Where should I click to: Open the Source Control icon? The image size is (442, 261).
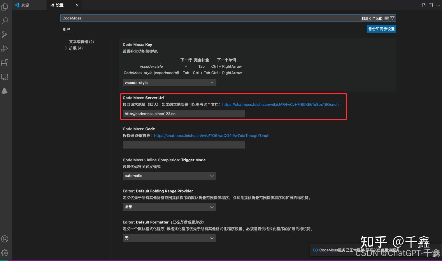click(5, 35)
